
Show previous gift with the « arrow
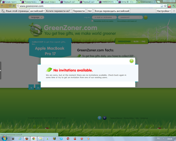click(31, 87)
